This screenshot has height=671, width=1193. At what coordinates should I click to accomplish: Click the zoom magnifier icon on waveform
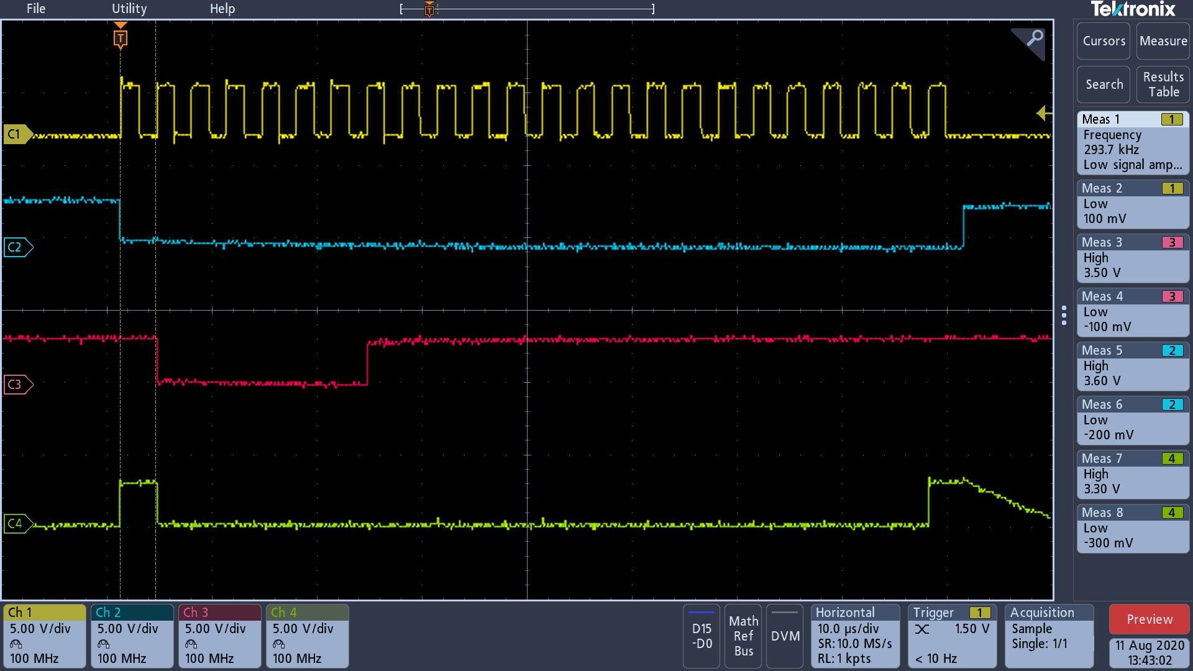1034,39
